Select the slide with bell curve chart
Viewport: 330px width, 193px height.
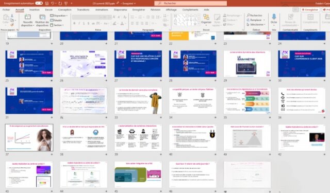click(247, 137)
